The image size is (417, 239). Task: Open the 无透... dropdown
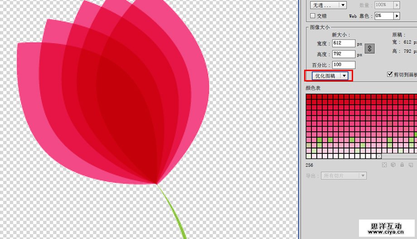point(329,5)
